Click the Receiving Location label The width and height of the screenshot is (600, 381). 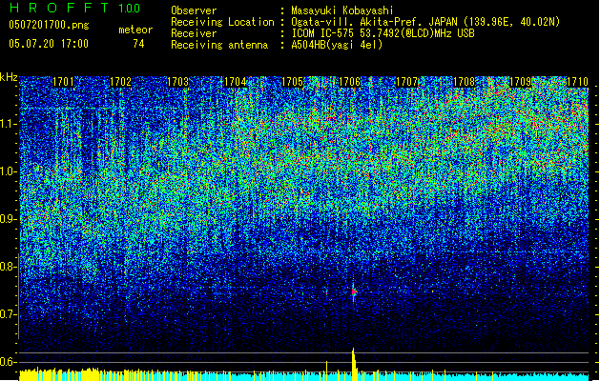tap(222, 22)
